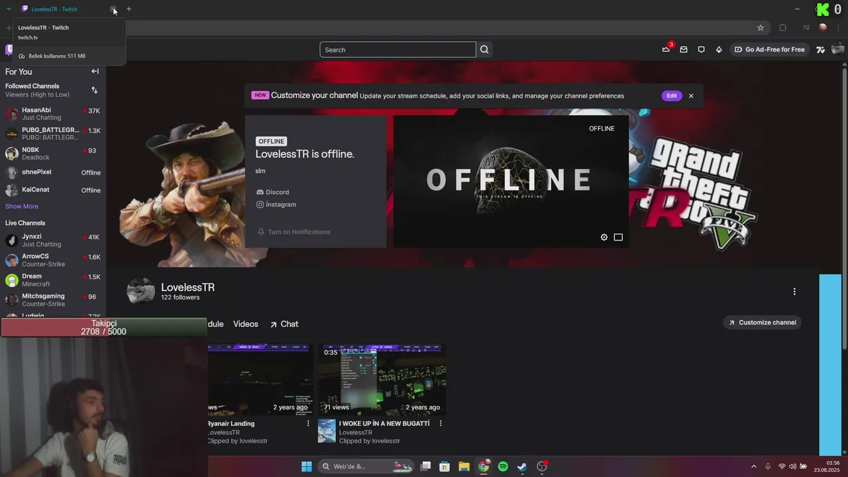Open the notifications inbox icon
The image size is (848, 477).
pyautogui.click(x=684, y=50)
